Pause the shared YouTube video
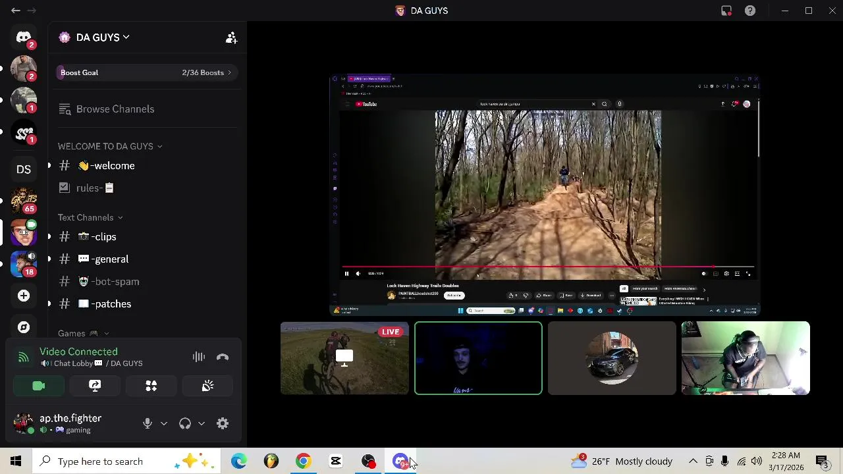This screenshot has width=843, height=474. (x=346, y=273)
